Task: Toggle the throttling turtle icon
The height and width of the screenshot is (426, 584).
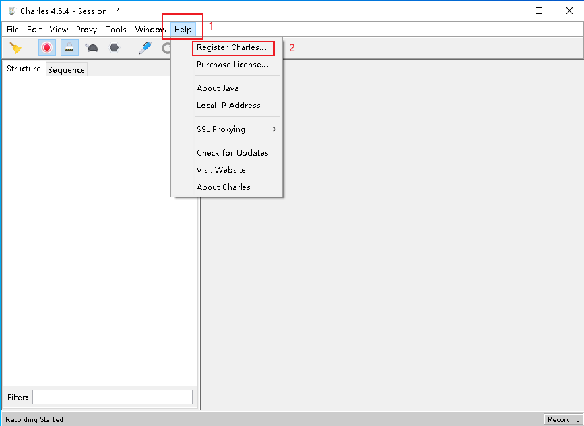Action: [92, 47]
